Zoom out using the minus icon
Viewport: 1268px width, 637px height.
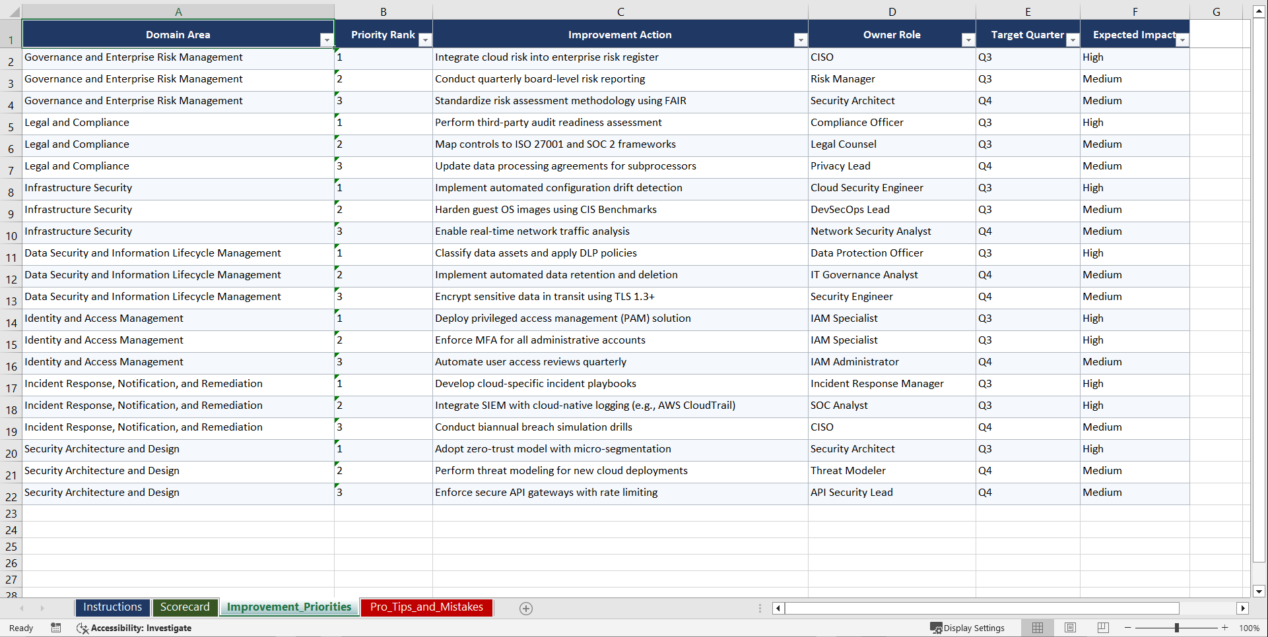click(1128, 628)
